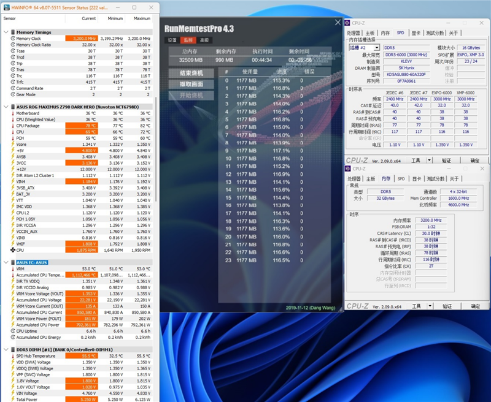This screenshot has width=491, height=402.
Task: Click the 工具 button in the memory CPU-Z window
Action: (x=416, y=306)
